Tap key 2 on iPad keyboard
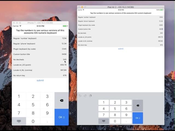Image resolution: width=175 pixels, height=131 pixels. click(115, 102)
